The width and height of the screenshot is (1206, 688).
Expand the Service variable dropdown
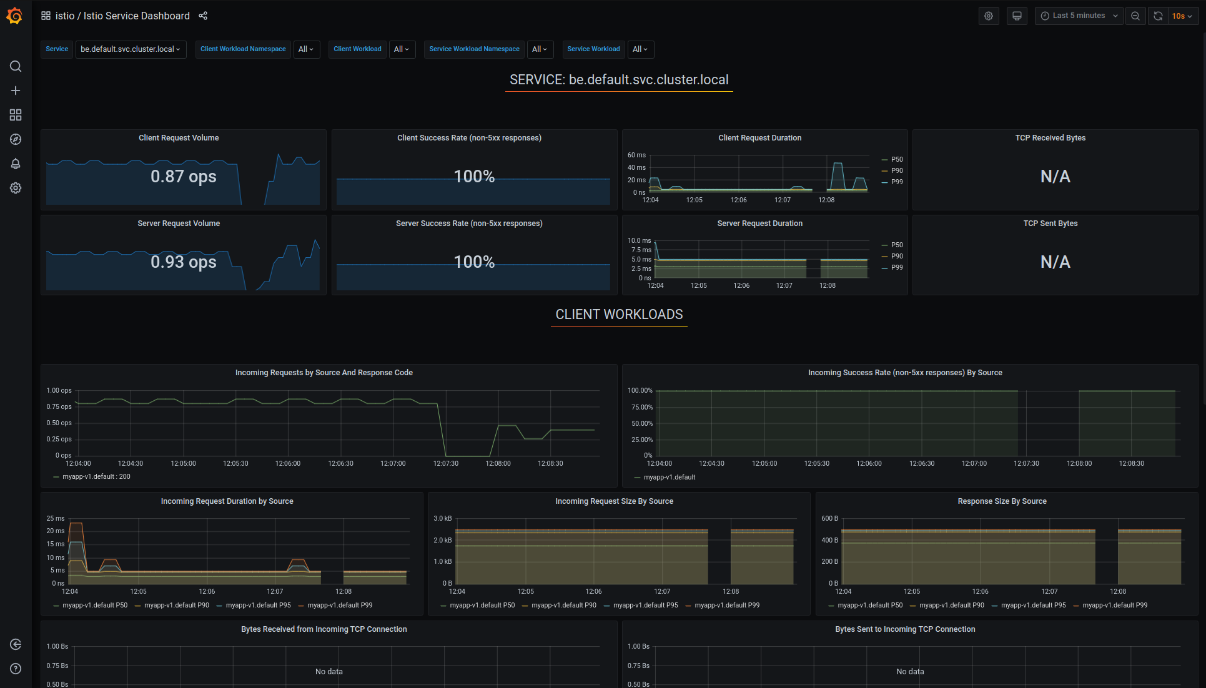tap(131, 49)
